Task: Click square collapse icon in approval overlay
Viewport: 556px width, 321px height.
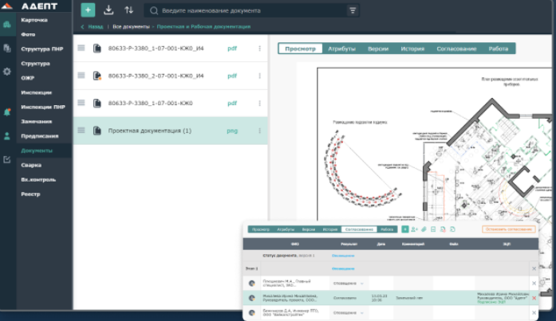Action: [433, 229]
